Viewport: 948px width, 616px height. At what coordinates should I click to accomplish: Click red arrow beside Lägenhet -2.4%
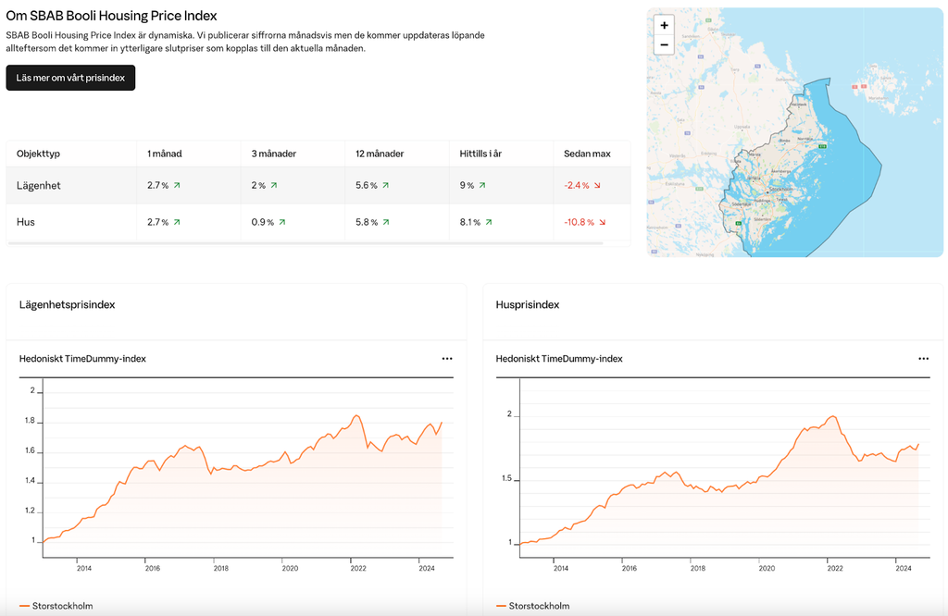[x=597, y=186]
